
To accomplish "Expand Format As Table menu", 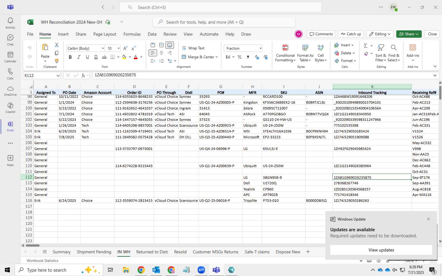I will pyautogui.click(x=305, y=53).
